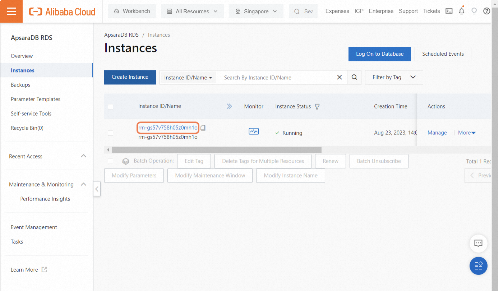Screen dimensions: 498x291
Task: Open Support in the top bar
Action: (x=408, y=11)
